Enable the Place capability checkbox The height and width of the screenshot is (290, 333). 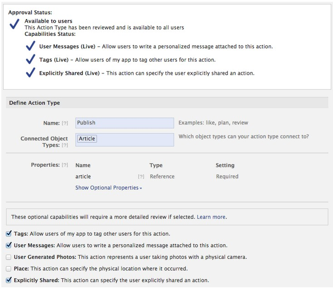9,269
